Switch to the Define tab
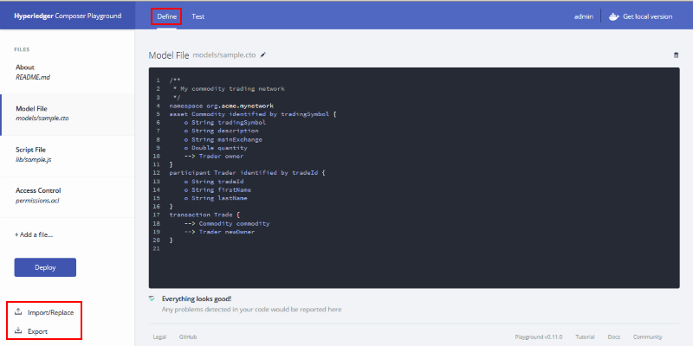Screen dimensions: 693x346 click(166, 16)
